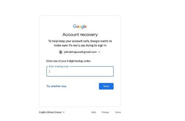Select the jethabhojpure@gmail.com account chip
Viewport: 185px width, 121px height.
click(x=80, y=52)
